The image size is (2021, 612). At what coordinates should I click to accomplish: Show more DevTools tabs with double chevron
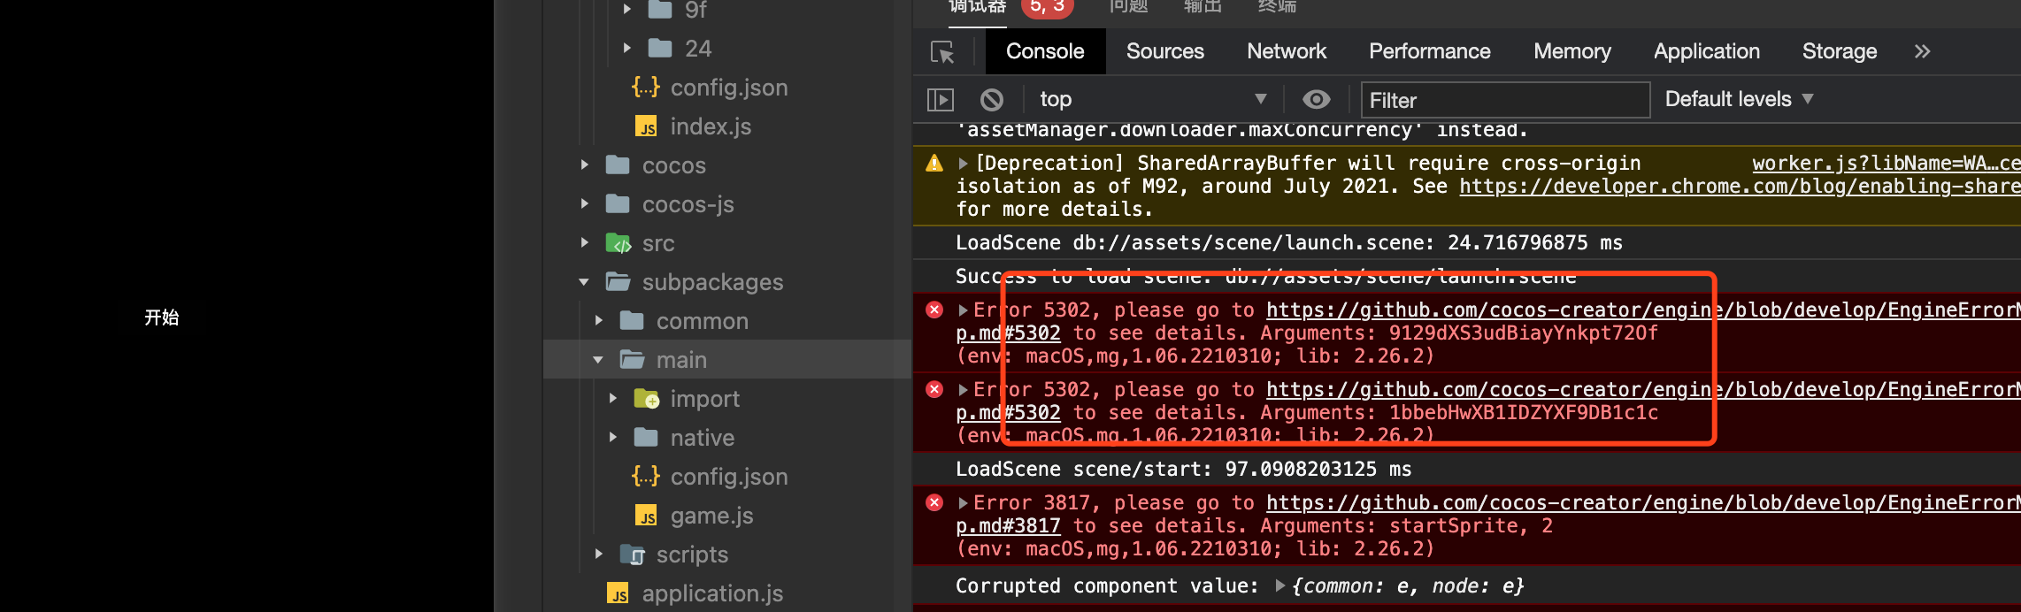coord(1922,52)
